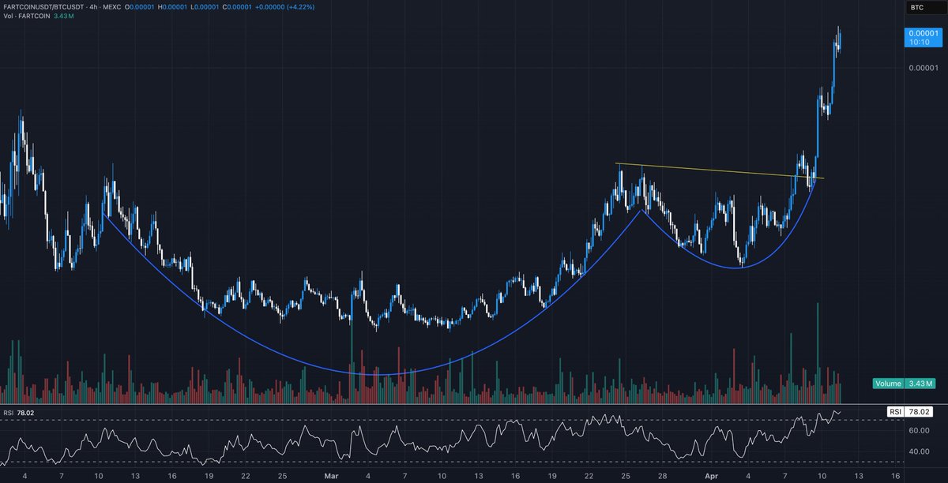This screenshot has height=483, width=948.
Task: Select the yellow neckline trendline drawing
Action: coord(720,171)
